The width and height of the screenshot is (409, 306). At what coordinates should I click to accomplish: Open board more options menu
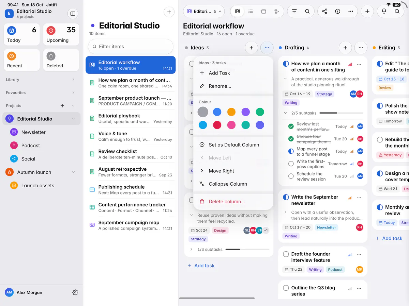[351, 11]
